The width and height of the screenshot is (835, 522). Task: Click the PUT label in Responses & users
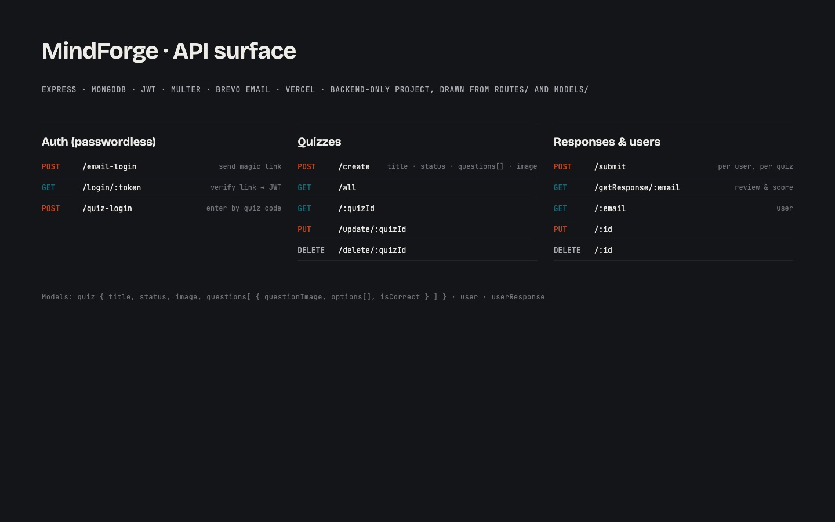coord(560,229)
